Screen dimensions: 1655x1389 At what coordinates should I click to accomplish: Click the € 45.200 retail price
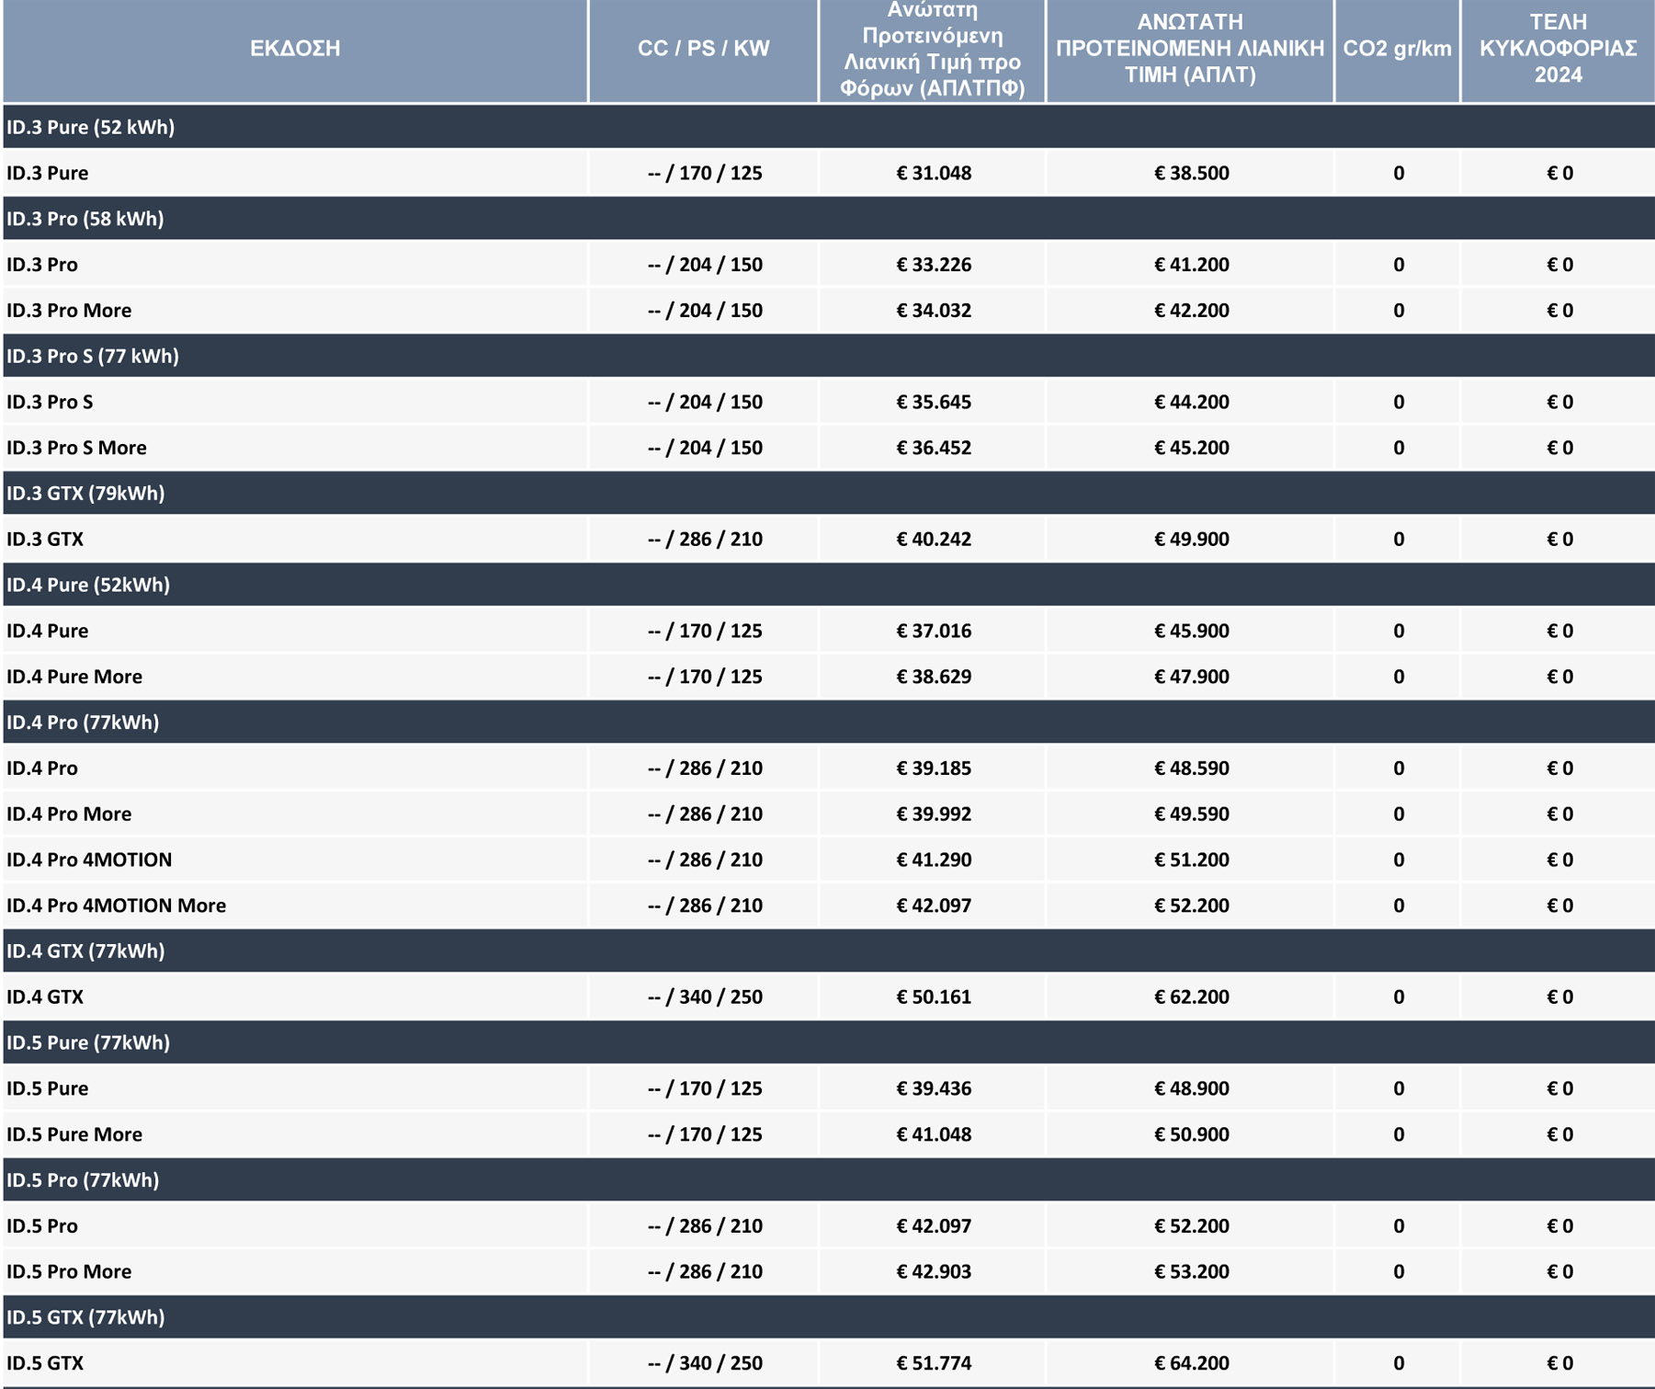coord(1191,448)
